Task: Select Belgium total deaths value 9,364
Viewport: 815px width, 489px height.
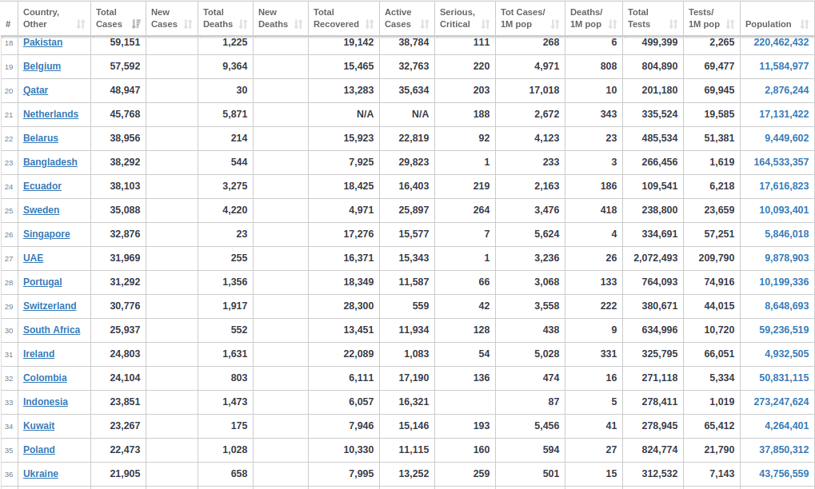Action: 235,66
